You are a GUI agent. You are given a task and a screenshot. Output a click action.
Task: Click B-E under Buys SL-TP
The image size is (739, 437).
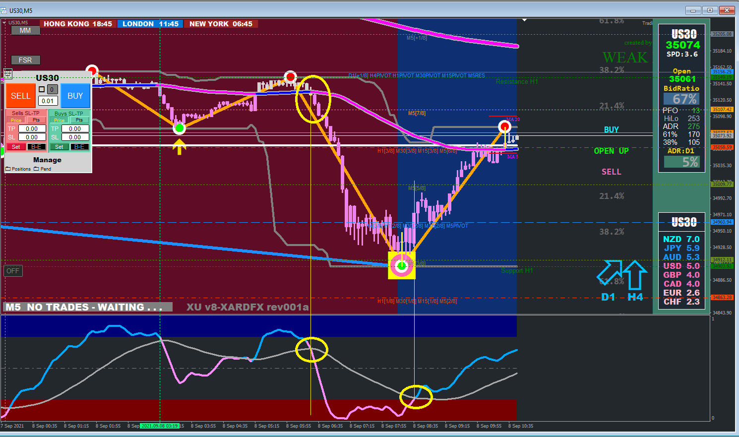79,147
